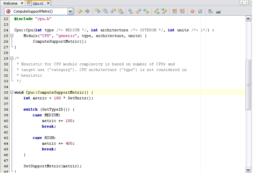
Task: Click the gray forward arrow icon
Action: tap(87, 11)
